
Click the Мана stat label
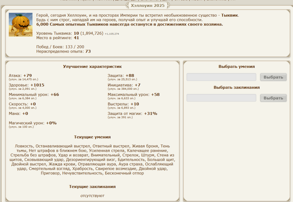pos(15,114)
